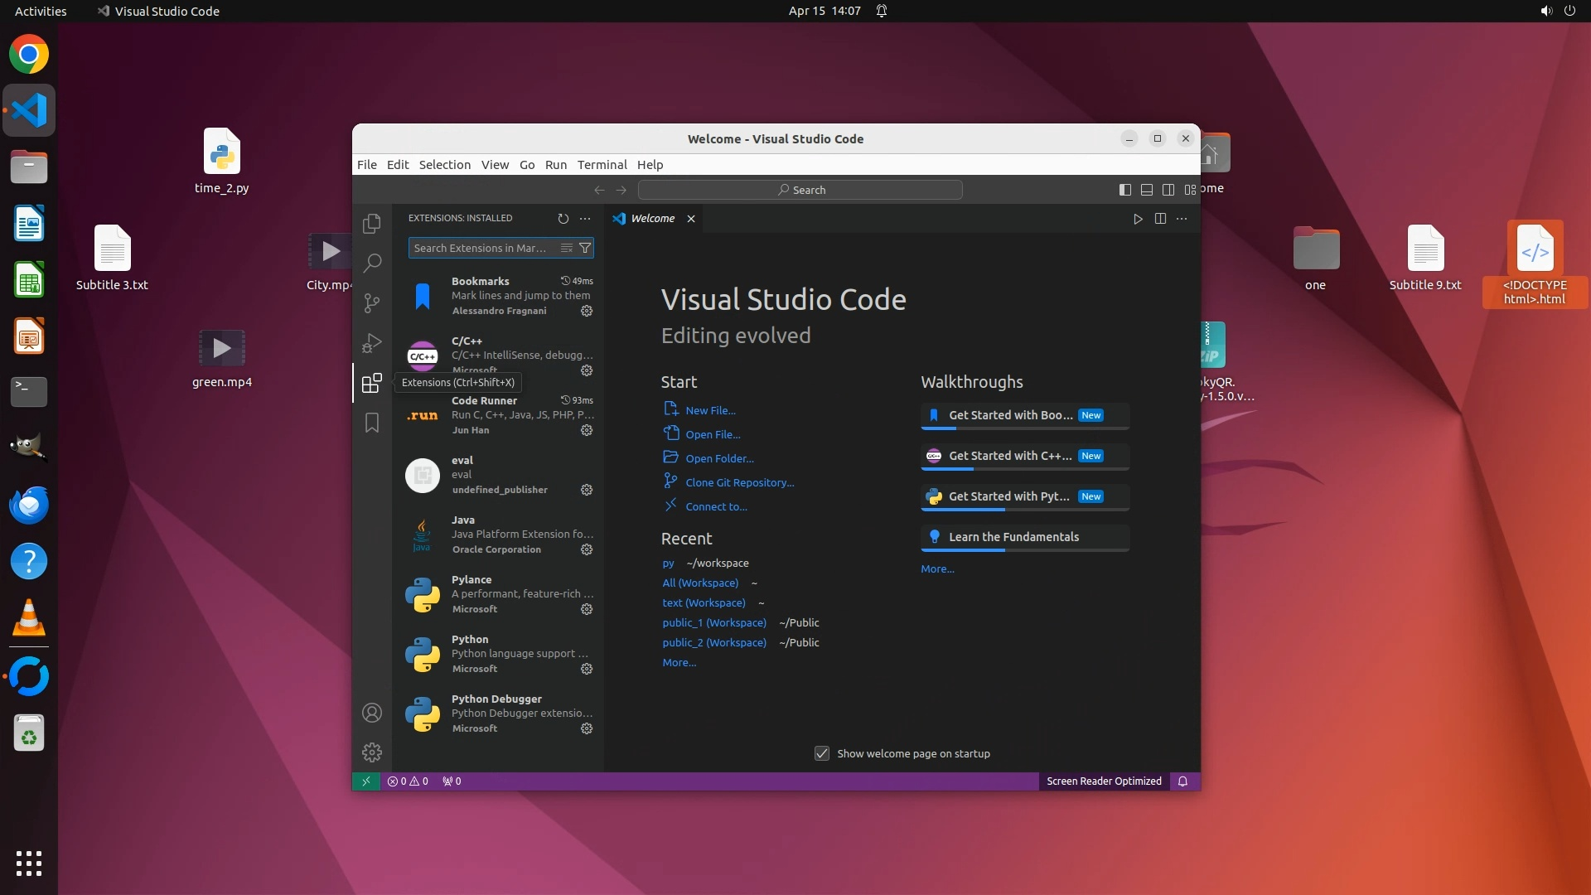This screenshot has width=1591, height=895.
Task: Open the Selection menu
Action: pyautogui.click(x=444, y=165)
